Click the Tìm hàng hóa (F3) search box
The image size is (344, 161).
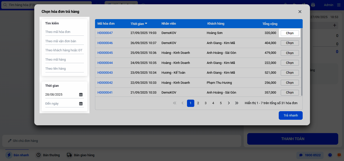point(46,5)
